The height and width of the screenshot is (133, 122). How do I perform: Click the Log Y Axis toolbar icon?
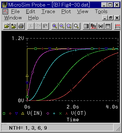tap(108, 26)
